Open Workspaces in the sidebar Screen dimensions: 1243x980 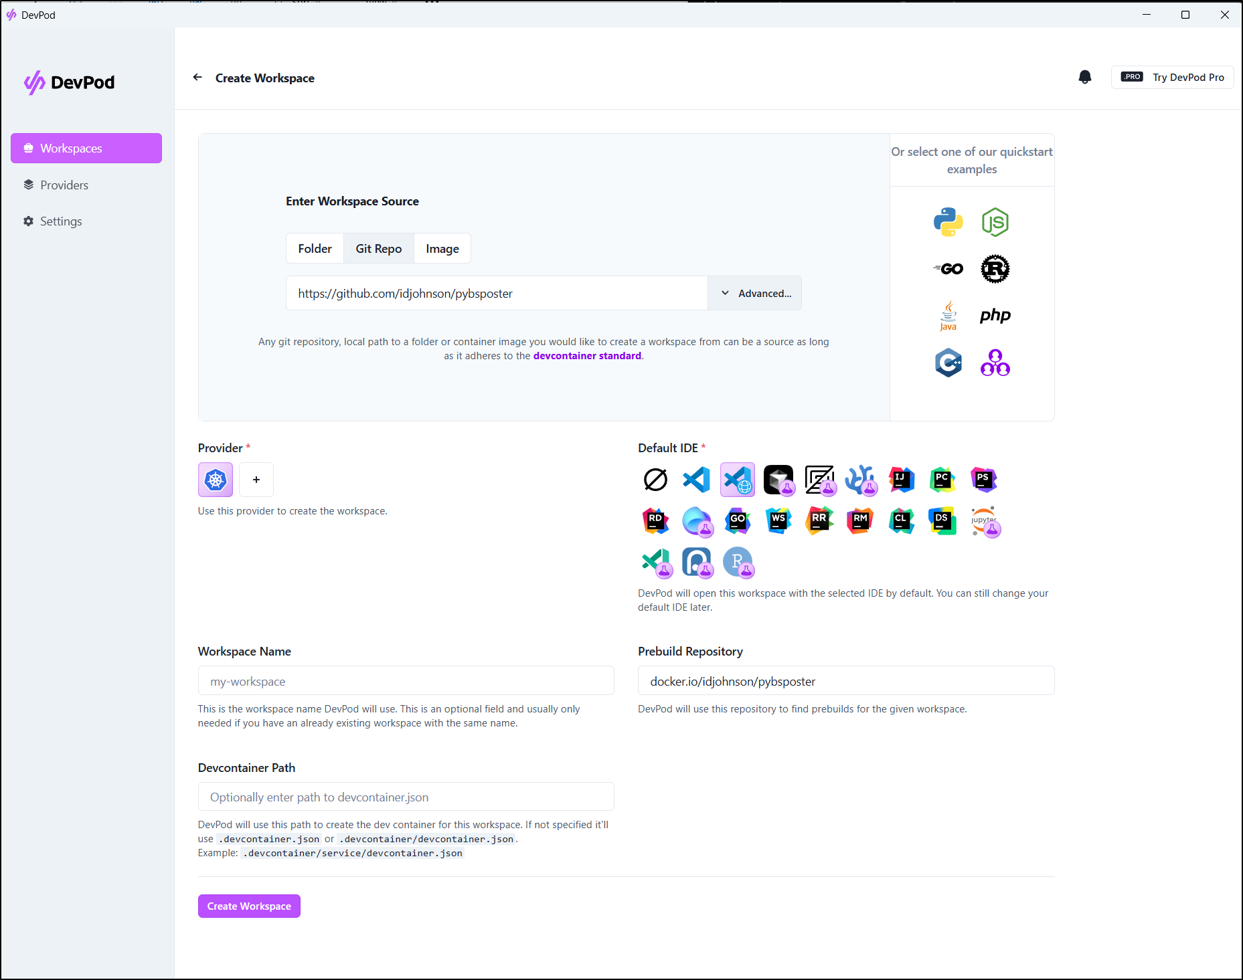coord(86,148)
